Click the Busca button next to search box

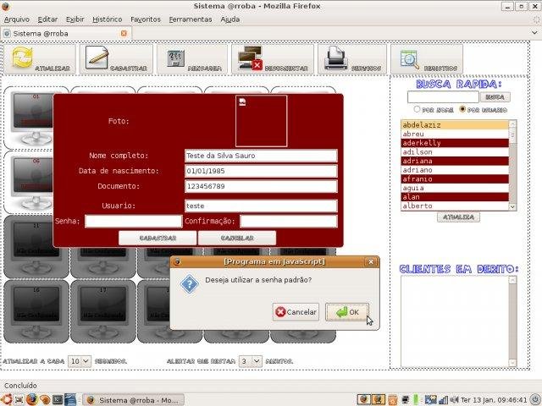point(495,97)
